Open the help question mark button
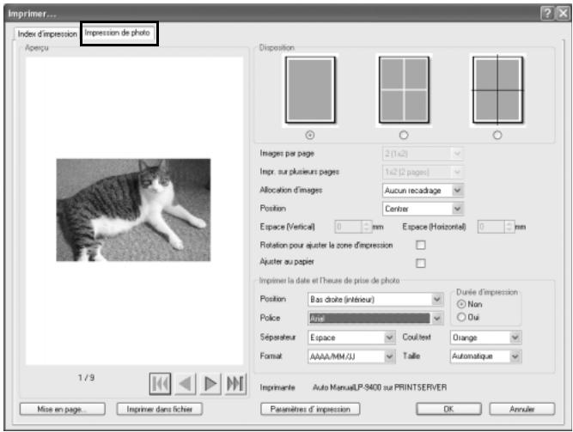The width and height of the screenshot is (573, 432). click(x=547, y=14)
